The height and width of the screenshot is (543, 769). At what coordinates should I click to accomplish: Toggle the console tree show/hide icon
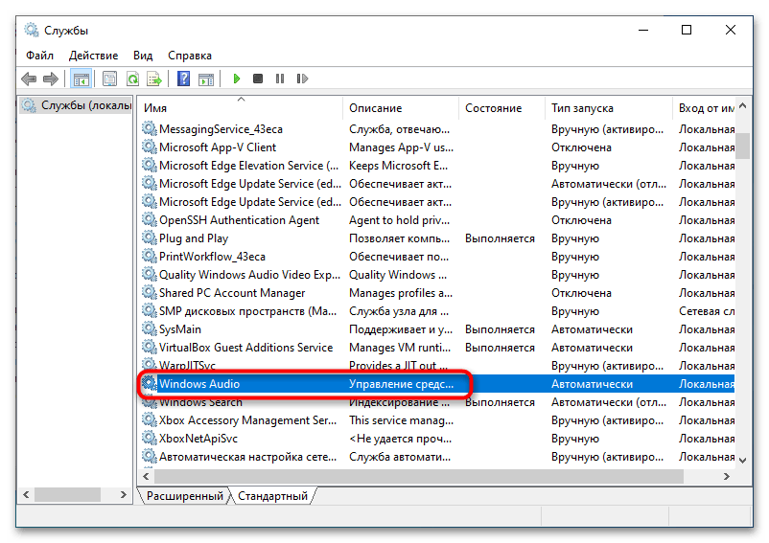click(82, 79)
